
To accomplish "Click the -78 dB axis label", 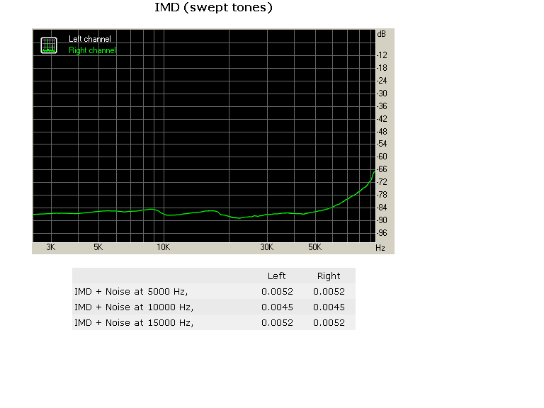I will click(382, 195).
